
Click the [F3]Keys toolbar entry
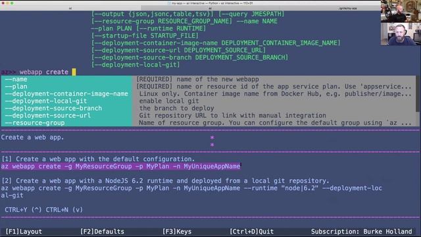(x=177, y=231)
